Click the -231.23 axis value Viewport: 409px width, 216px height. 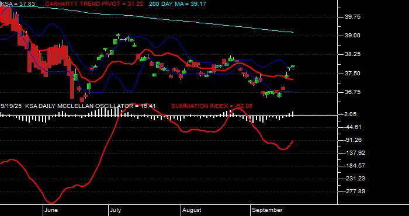point(354,179)
